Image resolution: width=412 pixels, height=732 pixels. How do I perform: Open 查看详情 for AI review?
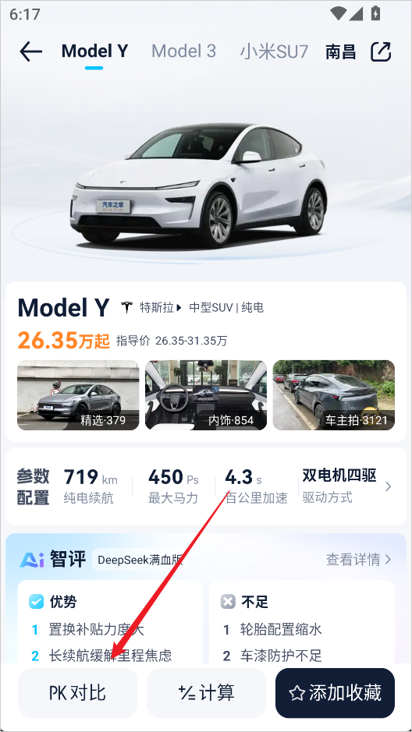click(x=358, y=559)
